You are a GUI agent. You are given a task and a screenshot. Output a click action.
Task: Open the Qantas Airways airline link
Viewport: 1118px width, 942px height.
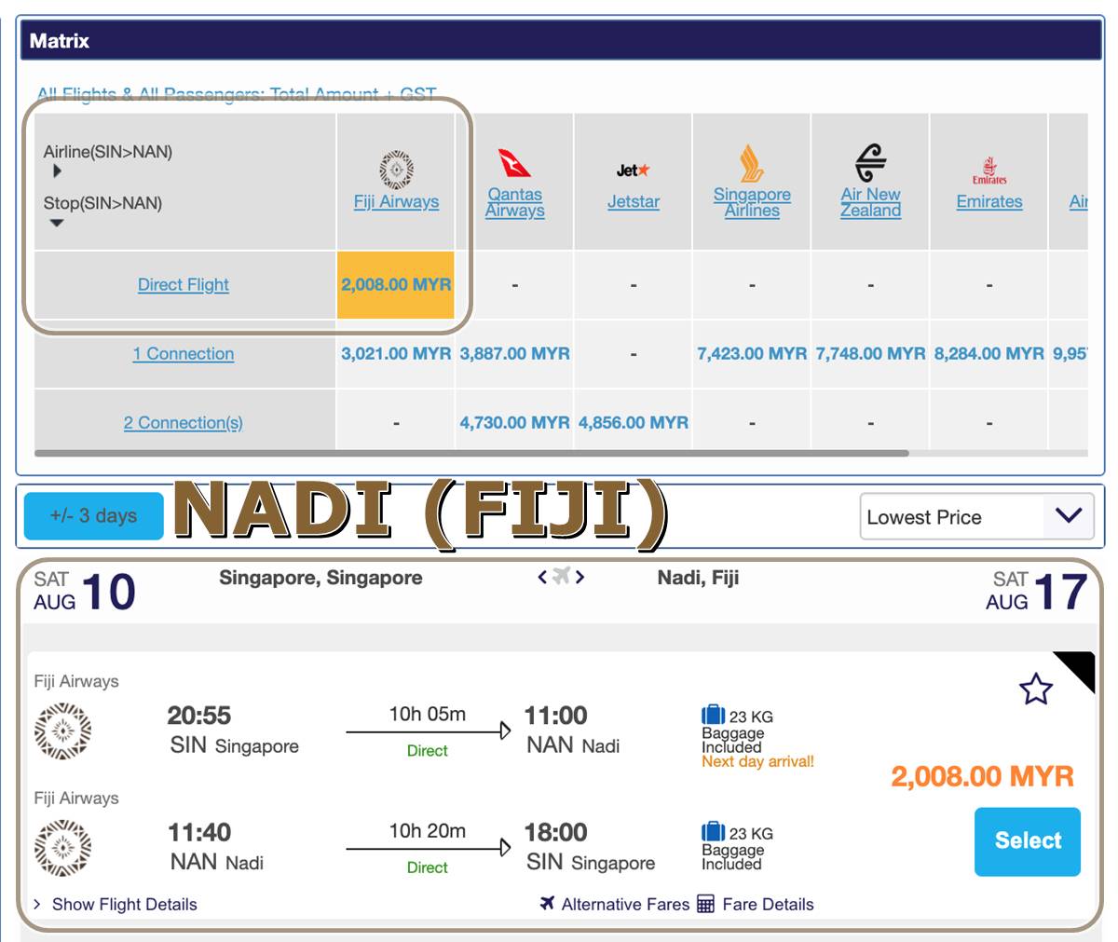pyautogui.click(x=514, y=202)
